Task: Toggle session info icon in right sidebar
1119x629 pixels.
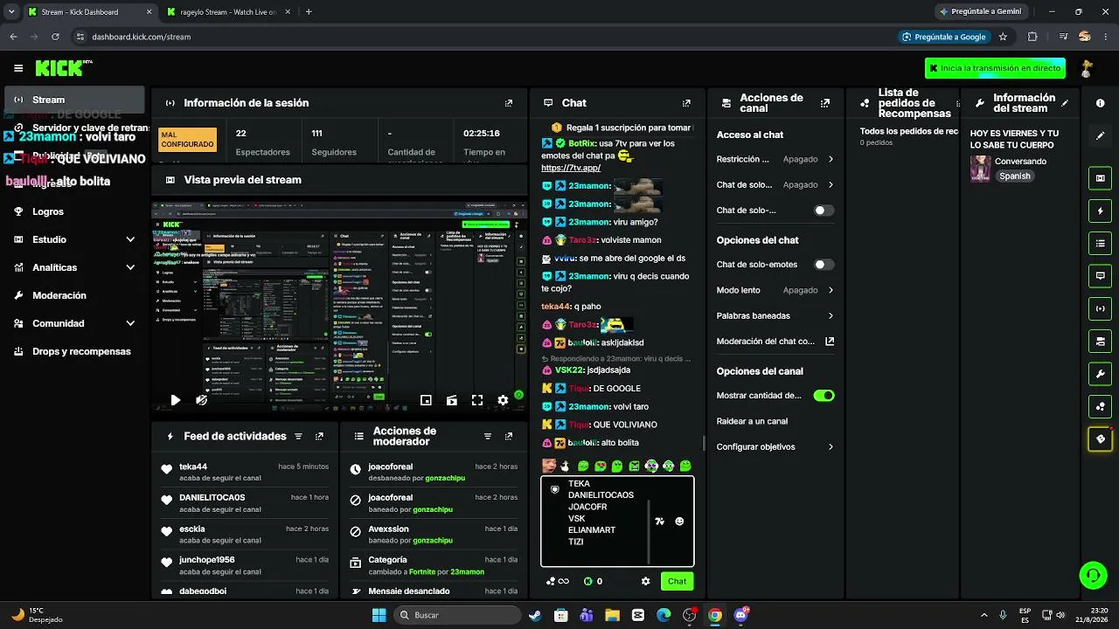Action: coord(1100,308)
